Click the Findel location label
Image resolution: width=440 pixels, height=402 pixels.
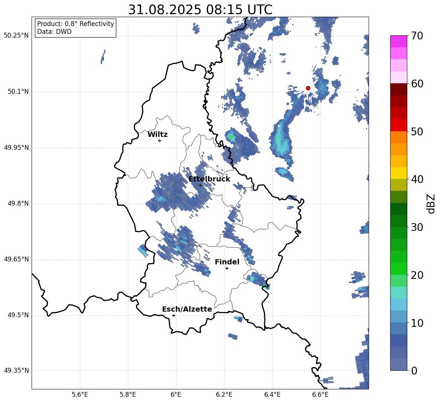(x=227, y=262)
